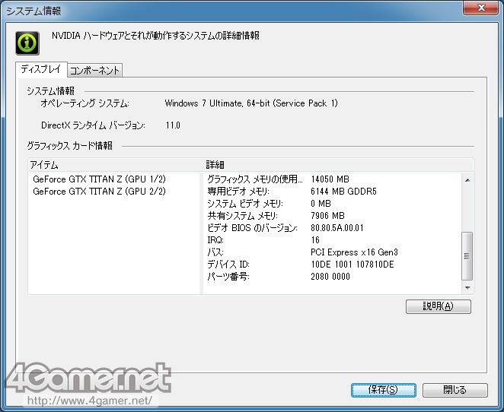The image size is (504, 412).
Task: Click the details list scroll down arrow
Action: tap(467, 288)
